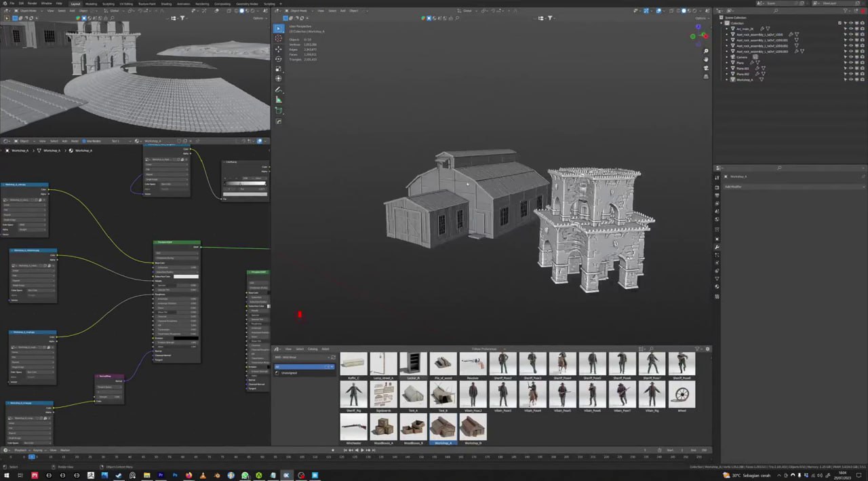Click the asset browser search magnifier icon

click(x=651, y=349)
